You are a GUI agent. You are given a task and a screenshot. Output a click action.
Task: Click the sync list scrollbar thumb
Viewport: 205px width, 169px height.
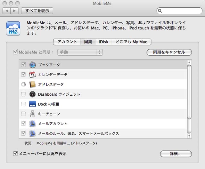(189, 92)
